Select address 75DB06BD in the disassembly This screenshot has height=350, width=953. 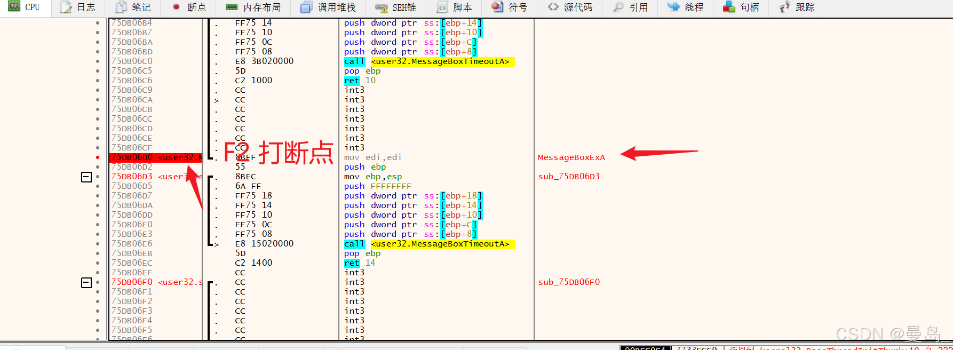[x=132, y=52]
